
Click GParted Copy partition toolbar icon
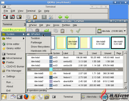[56, 31]
